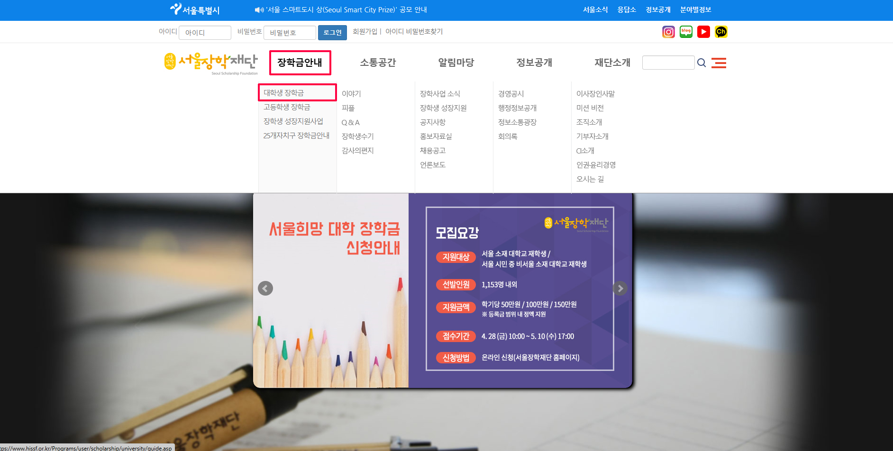Open 아이디 비밀번호찾기 link

click(414, 31)
